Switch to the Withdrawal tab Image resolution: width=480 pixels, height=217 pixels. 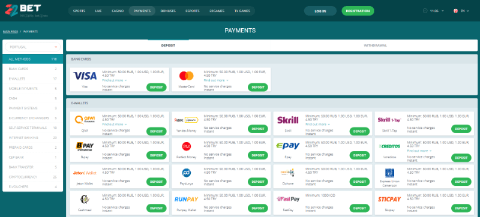click(375, 46)
